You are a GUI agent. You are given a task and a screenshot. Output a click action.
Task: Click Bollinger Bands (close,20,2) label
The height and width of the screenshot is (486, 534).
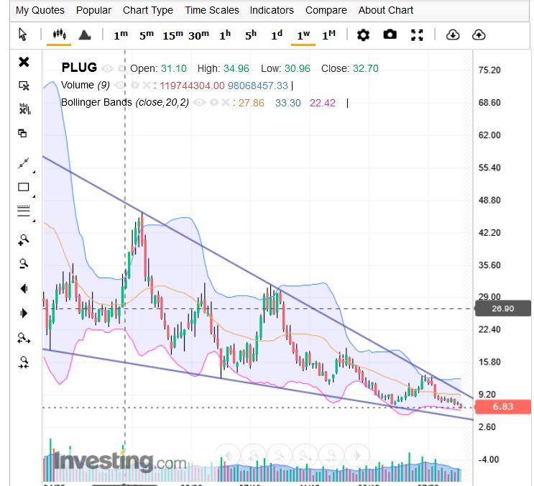[124, 103]
